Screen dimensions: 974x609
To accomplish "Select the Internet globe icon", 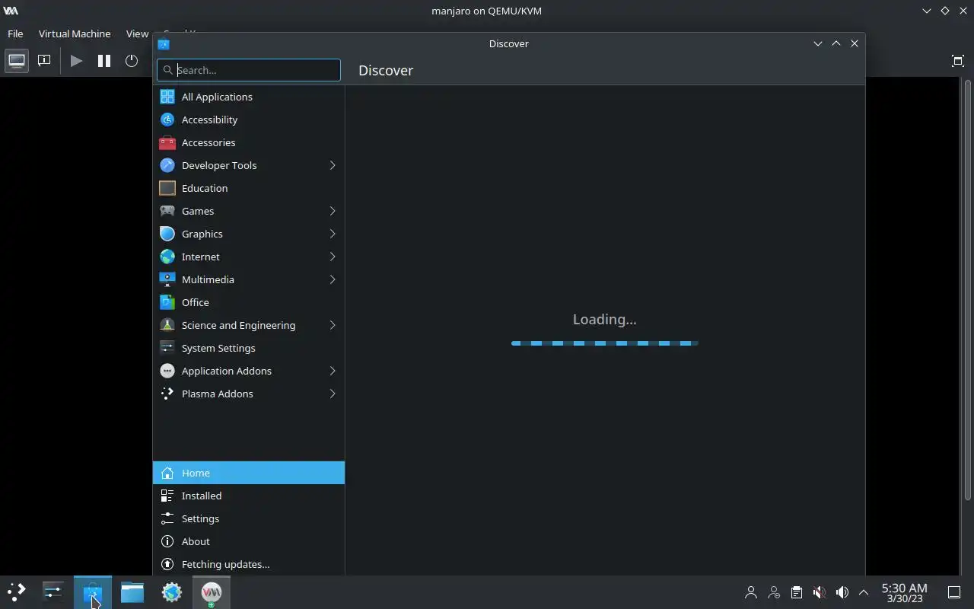I will pos(167,257).
